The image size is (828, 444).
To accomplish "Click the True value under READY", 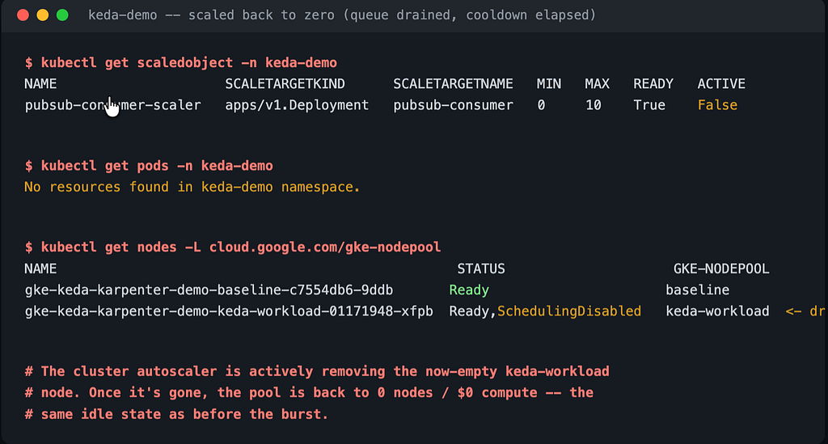I will point(649,105).
